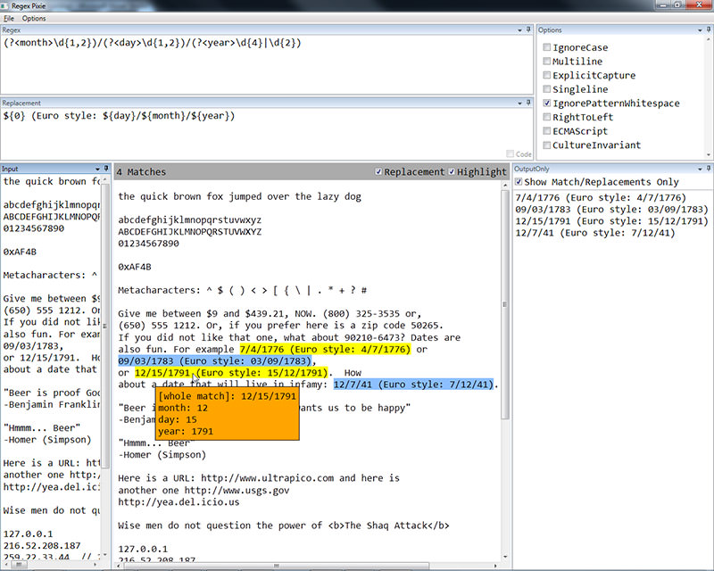Pin the OutputOnly panel with its pin icon

tap(709, 169)
